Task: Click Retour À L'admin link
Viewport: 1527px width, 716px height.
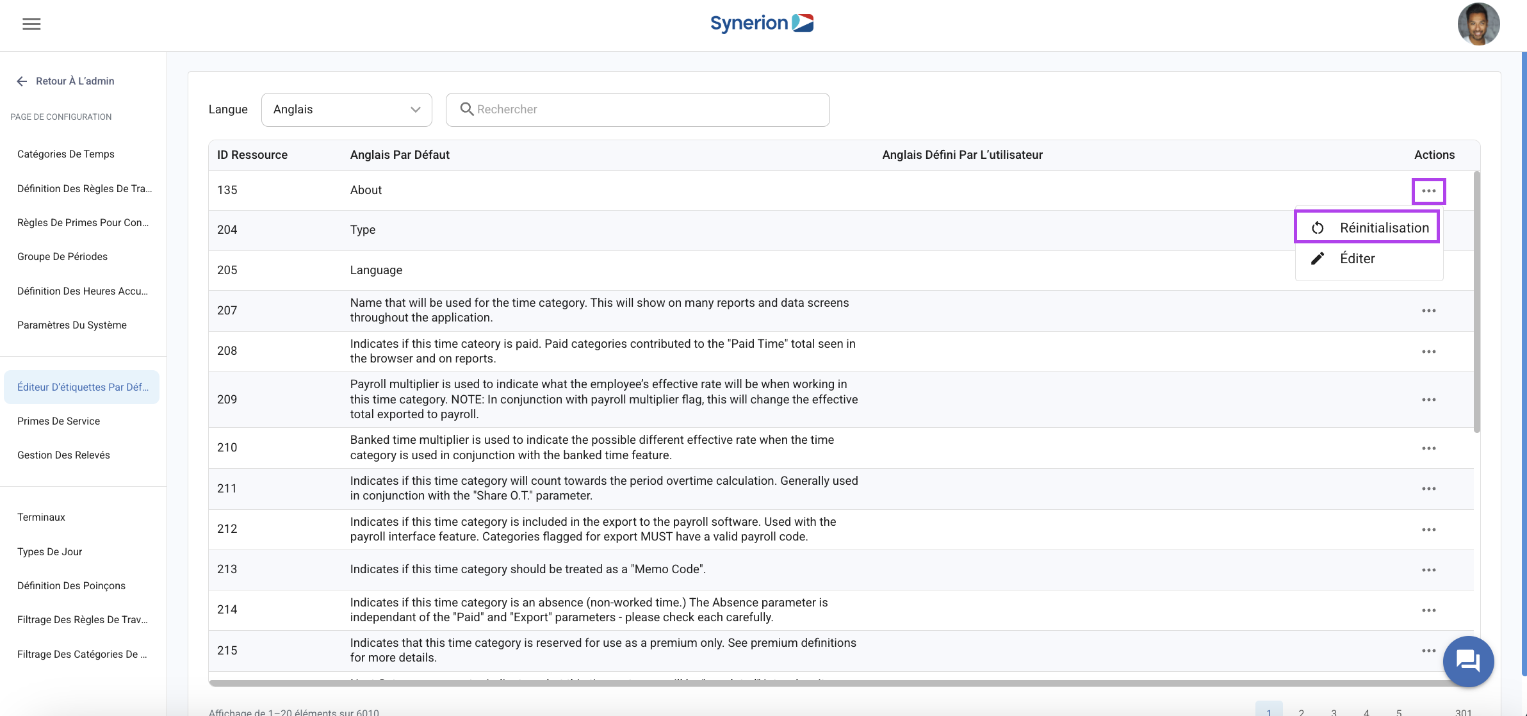Action: (x=75, y=81)
